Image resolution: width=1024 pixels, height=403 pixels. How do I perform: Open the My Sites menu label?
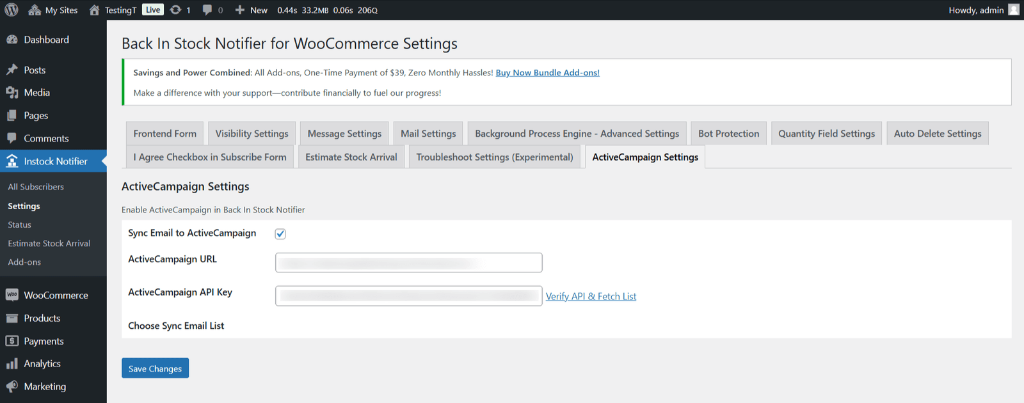61,10
